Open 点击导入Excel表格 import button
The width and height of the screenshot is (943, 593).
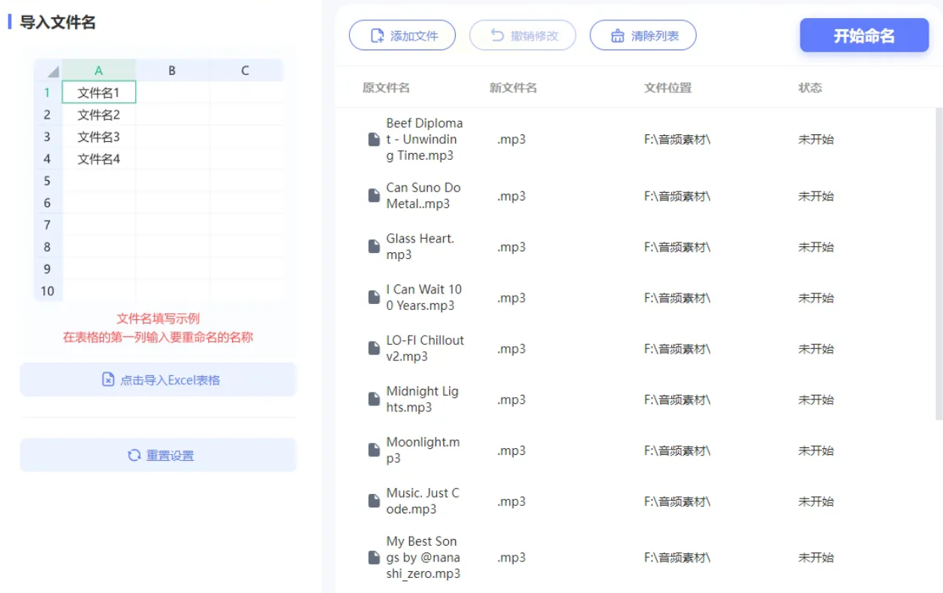point(158,380)
